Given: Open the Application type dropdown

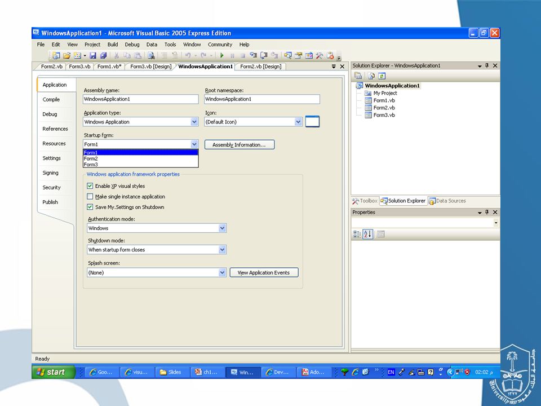Looking at the screenshot, I should coord(194,122).
